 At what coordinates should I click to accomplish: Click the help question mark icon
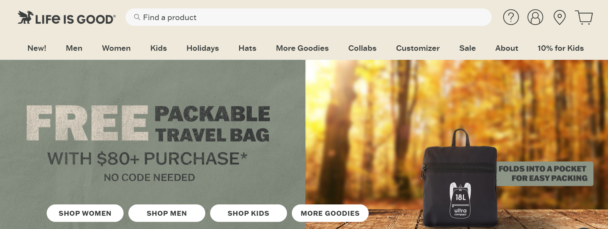click(x=511, y=17)
